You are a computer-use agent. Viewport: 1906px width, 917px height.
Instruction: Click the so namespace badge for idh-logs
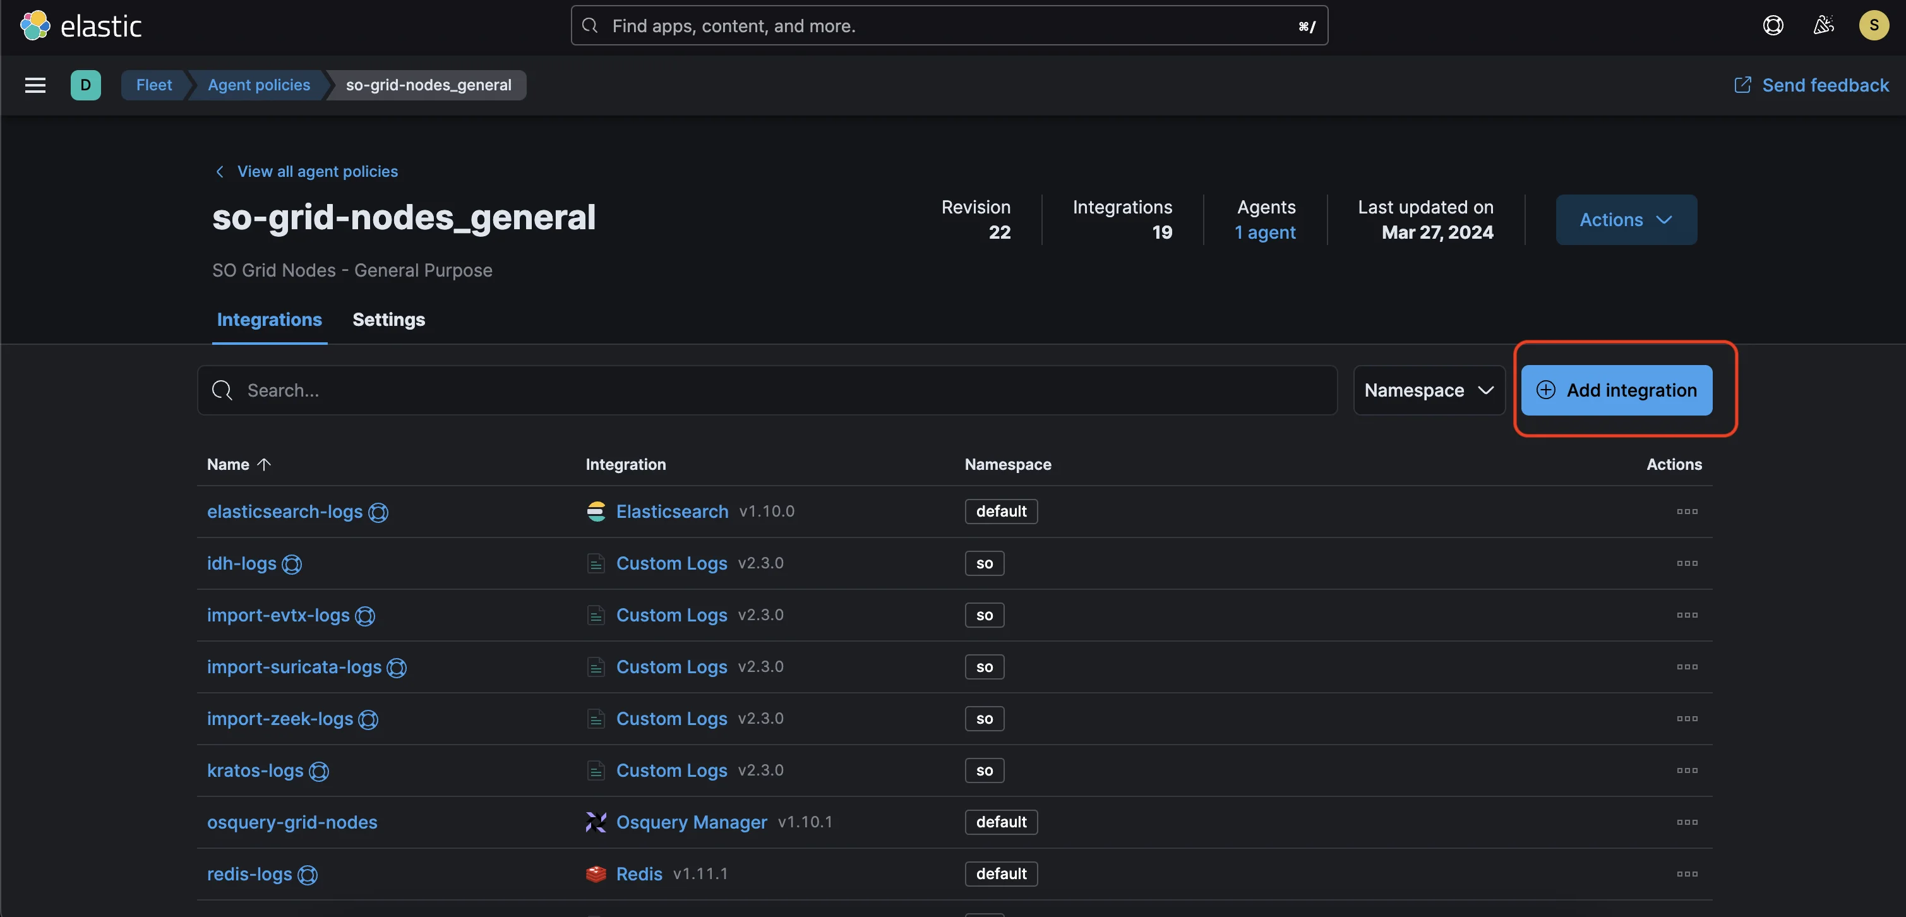[x=984, y=563]
